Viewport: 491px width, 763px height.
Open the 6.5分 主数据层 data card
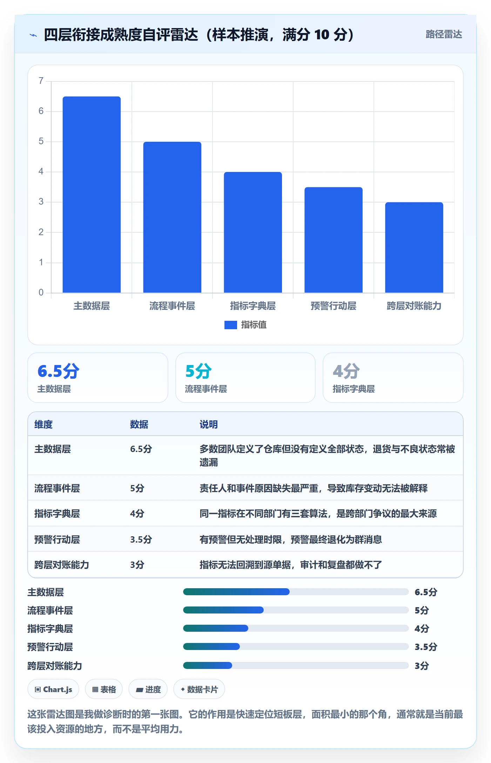coord(98,378)
